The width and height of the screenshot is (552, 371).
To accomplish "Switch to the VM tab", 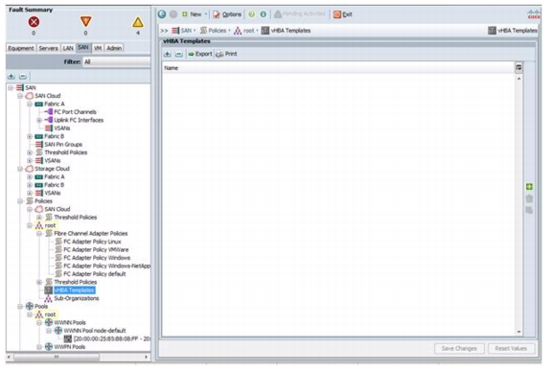I will (98, 48).
